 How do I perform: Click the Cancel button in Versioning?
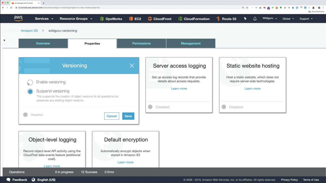click(x=112, y=116)
